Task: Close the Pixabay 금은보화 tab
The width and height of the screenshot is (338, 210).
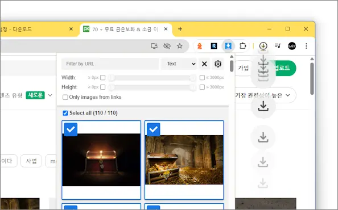Action: (x=166, y=29)
